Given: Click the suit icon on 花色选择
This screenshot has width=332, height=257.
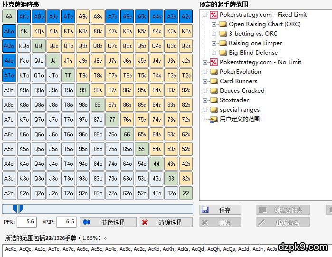Looking at the screenshot, I should [x=86, y=222].
